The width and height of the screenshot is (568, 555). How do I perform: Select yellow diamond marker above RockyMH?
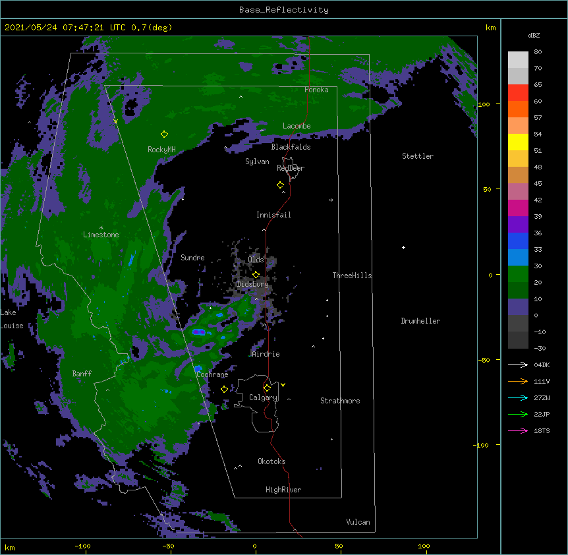point(164,134)
